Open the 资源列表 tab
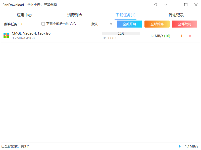The width and height of the screenshot is (201, 150). pyautogui.click(x=75, y=15)
